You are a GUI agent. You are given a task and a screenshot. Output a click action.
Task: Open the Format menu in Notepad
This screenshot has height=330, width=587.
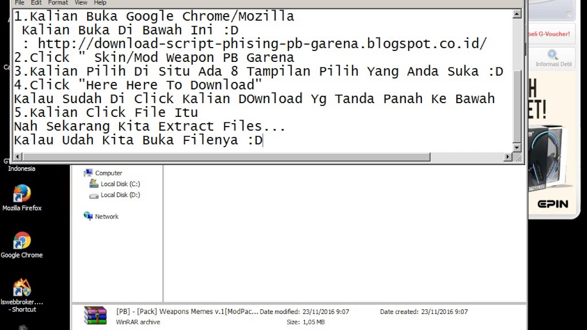[58, 3]
